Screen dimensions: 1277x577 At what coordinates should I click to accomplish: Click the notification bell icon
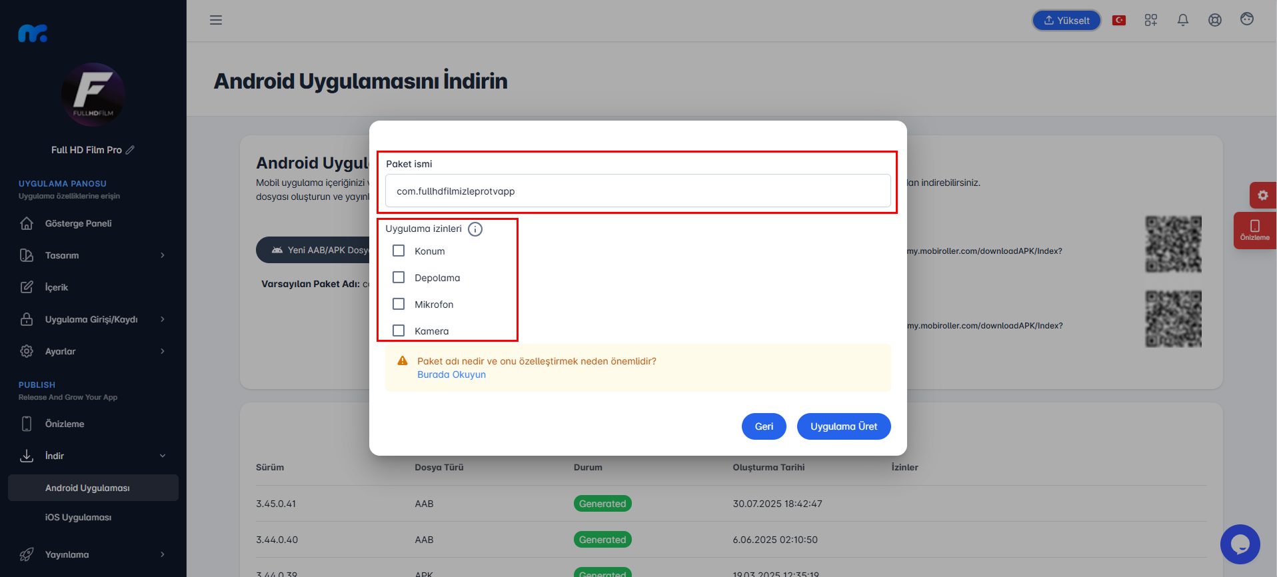coord(1183,20)
